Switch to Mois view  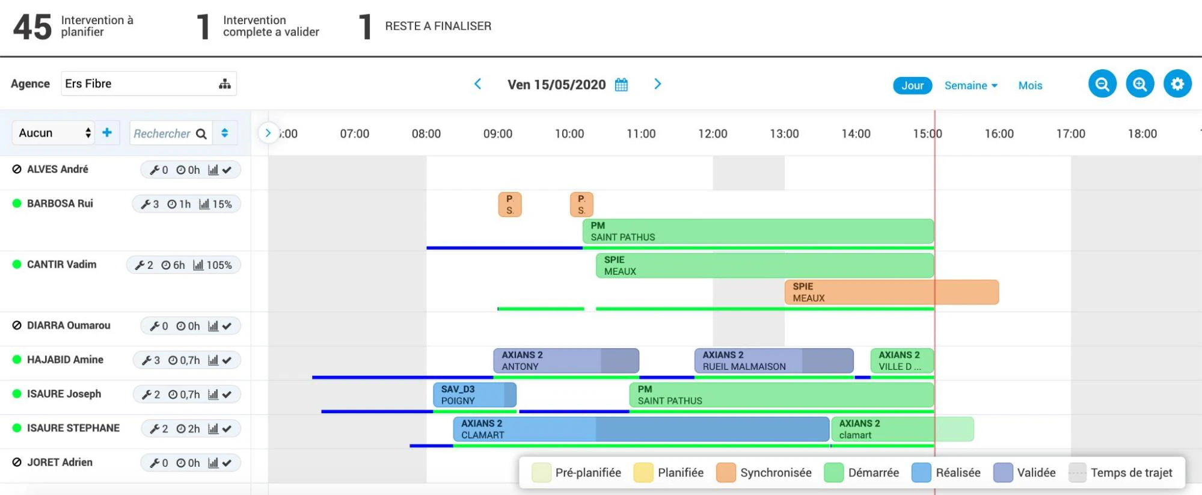click(1030, 85)
